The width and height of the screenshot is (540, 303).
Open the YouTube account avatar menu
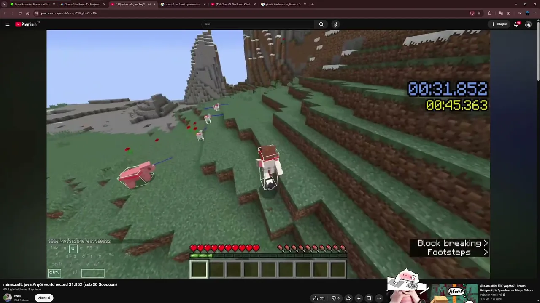coord(528,24)
